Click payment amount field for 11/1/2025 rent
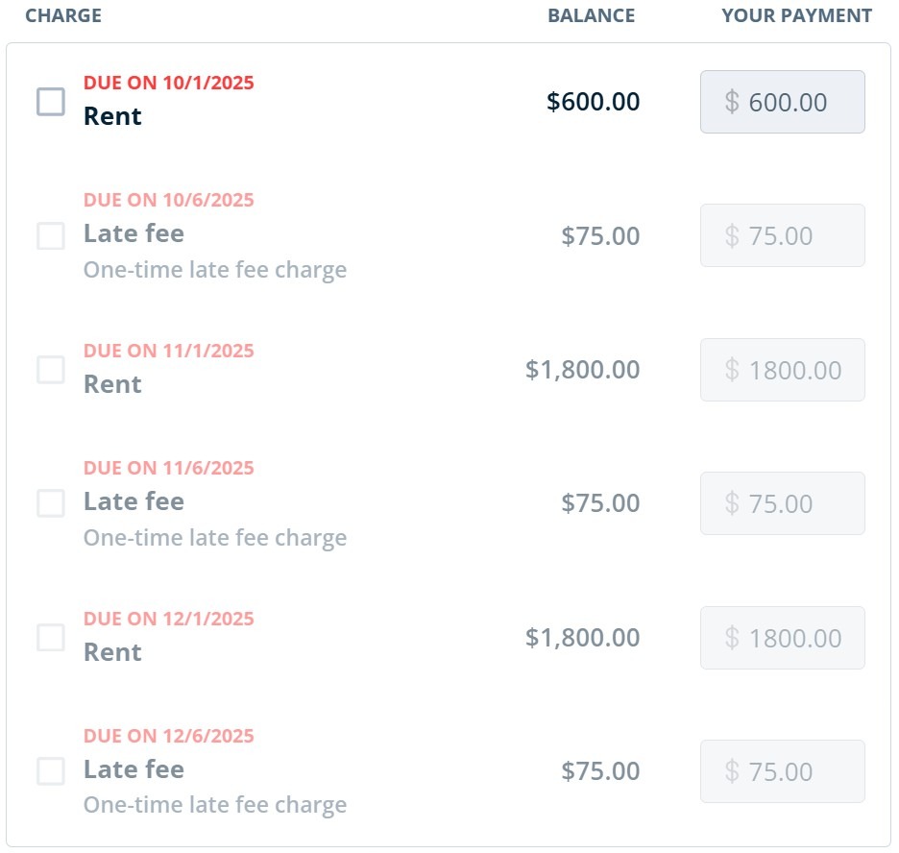 pyautogui.click(x=783, y=370)
